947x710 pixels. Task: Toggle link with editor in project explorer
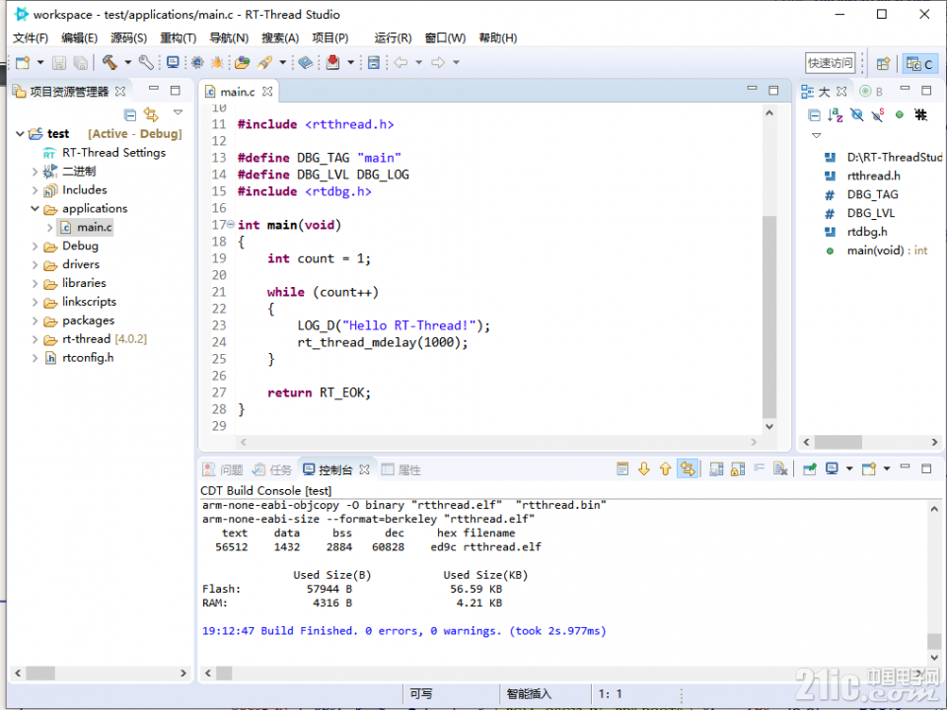(x=151, y=114)
